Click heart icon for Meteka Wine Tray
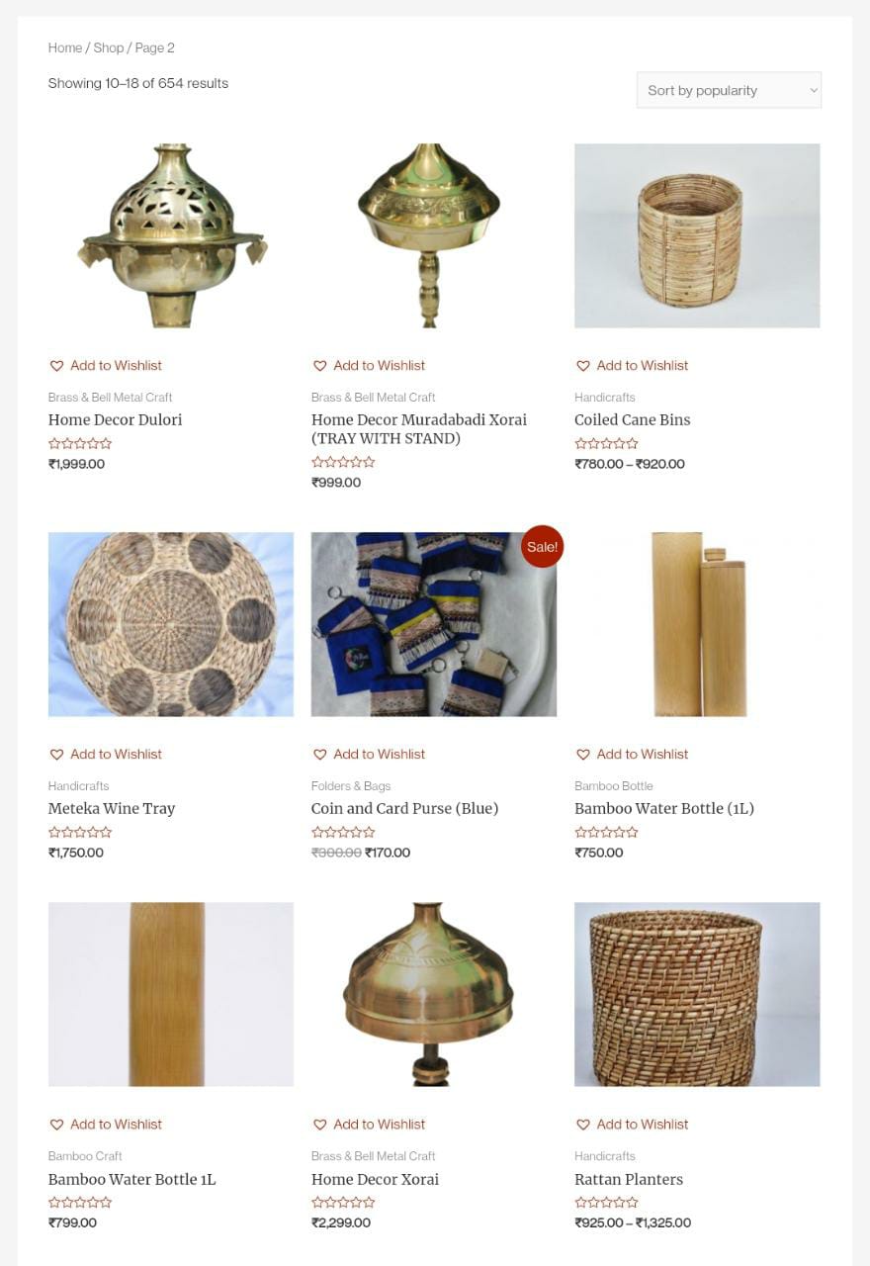The width and height of the screenshot is (870, 1266). click(56, 755)
